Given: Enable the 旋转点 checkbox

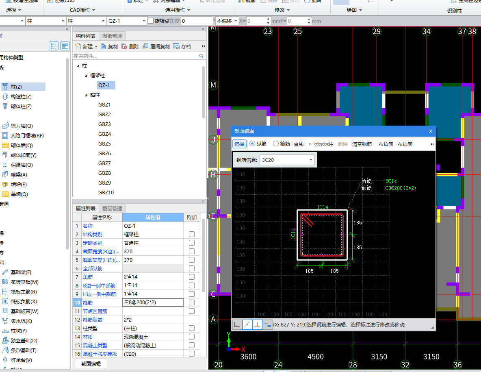Looking at the screenshot, I should (151, 21).
